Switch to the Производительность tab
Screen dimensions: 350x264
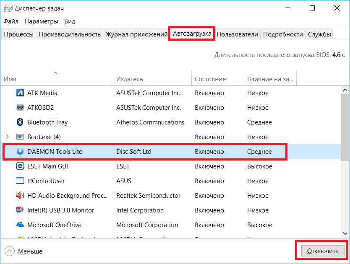(70, 34)
